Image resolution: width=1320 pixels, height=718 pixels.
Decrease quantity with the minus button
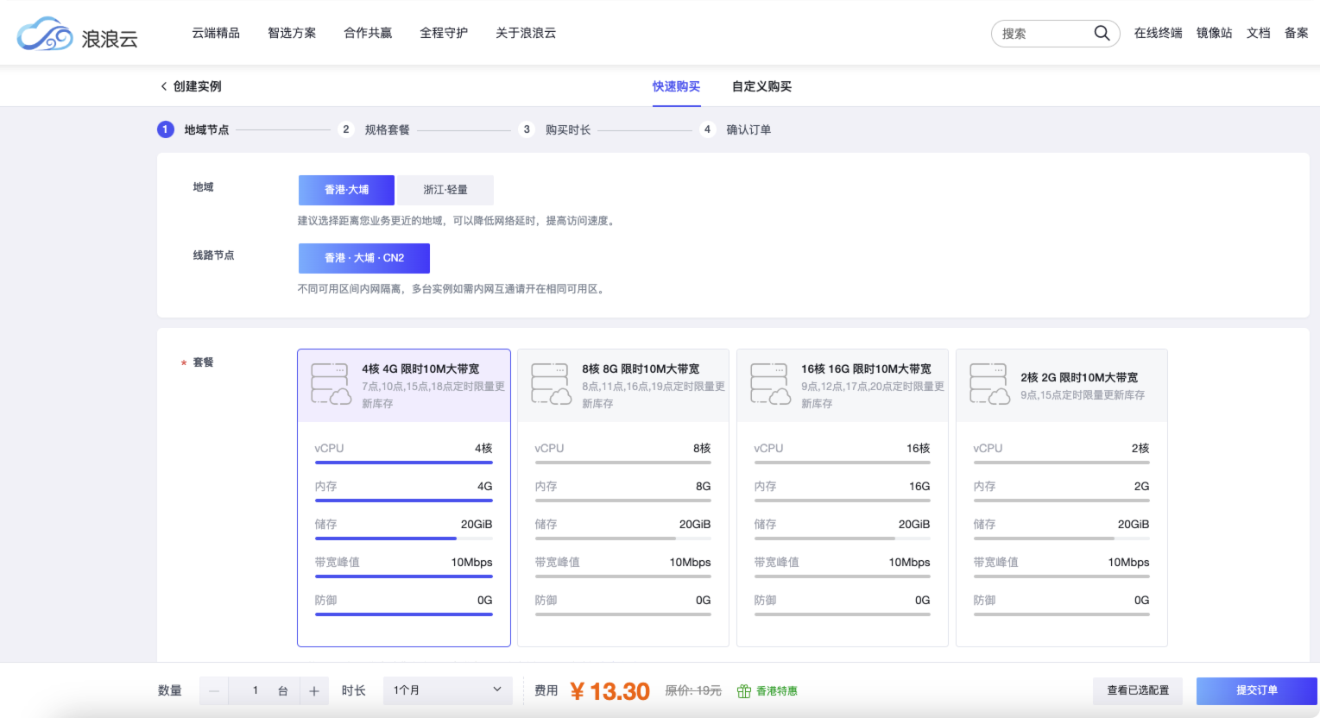(214, 691)
